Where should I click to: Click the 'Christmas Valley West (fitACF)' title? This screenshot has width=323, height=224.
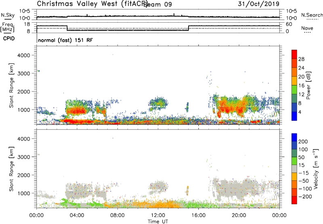coord(92,4)
